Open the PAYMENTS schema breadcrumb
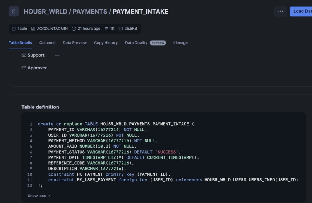 coord(90,12)
